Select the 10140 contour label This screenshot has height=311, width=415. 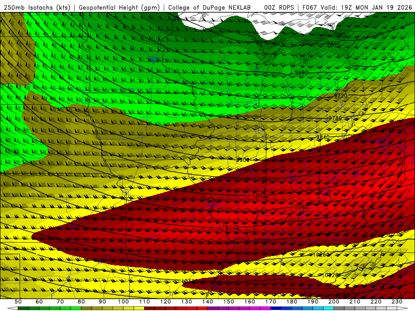(230, 228)
